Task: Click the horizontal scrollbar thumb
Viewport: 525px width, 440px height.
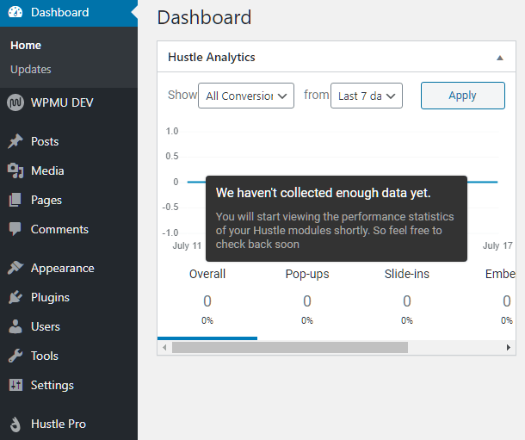Action: pos(290,348)
